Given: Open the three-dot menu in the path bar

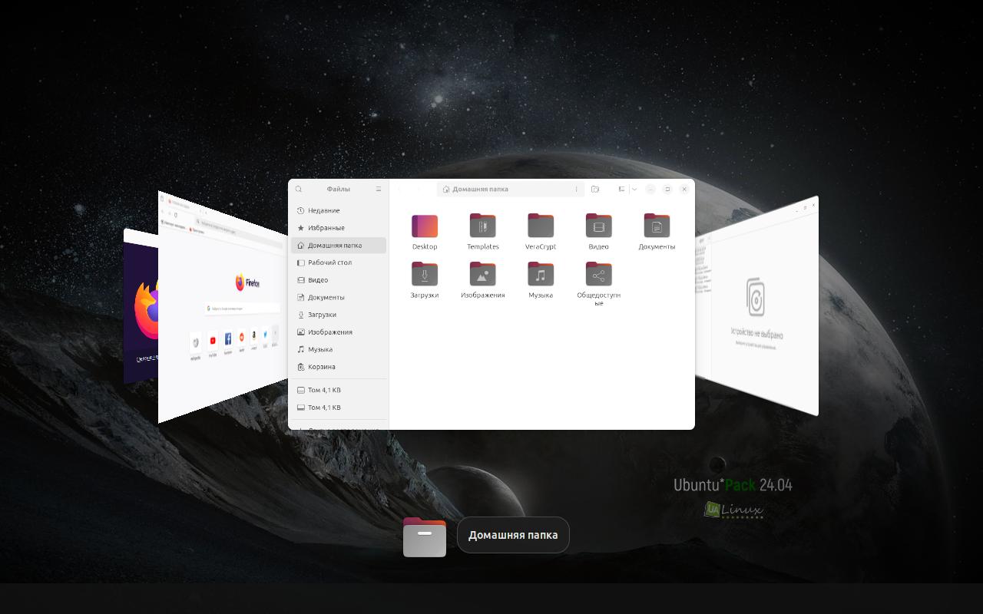Looking at the screenshot, I should point(576,189).
